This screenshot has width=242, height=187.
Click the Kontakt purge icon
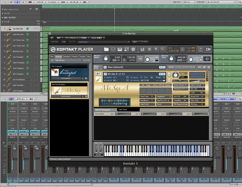(156, 49)
